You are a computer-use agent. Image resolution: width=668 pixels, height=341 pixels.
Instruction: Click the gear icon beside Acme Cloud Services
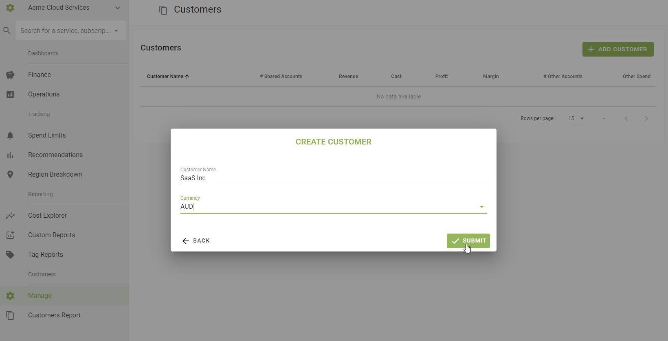10,8
